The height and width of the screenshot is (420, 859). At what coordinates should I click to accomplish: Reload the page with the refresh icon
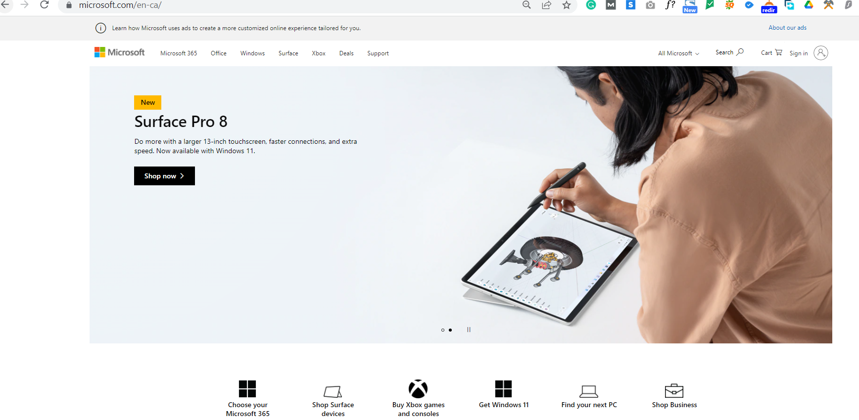click(x=45, y=5)
